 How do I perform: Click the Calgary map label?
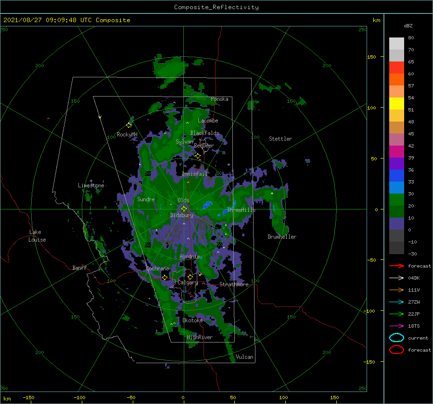click(188, 282)
